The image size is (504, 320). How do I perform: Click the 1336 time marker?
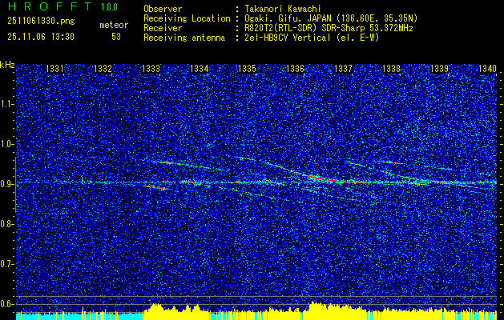[x=296, y=68]
